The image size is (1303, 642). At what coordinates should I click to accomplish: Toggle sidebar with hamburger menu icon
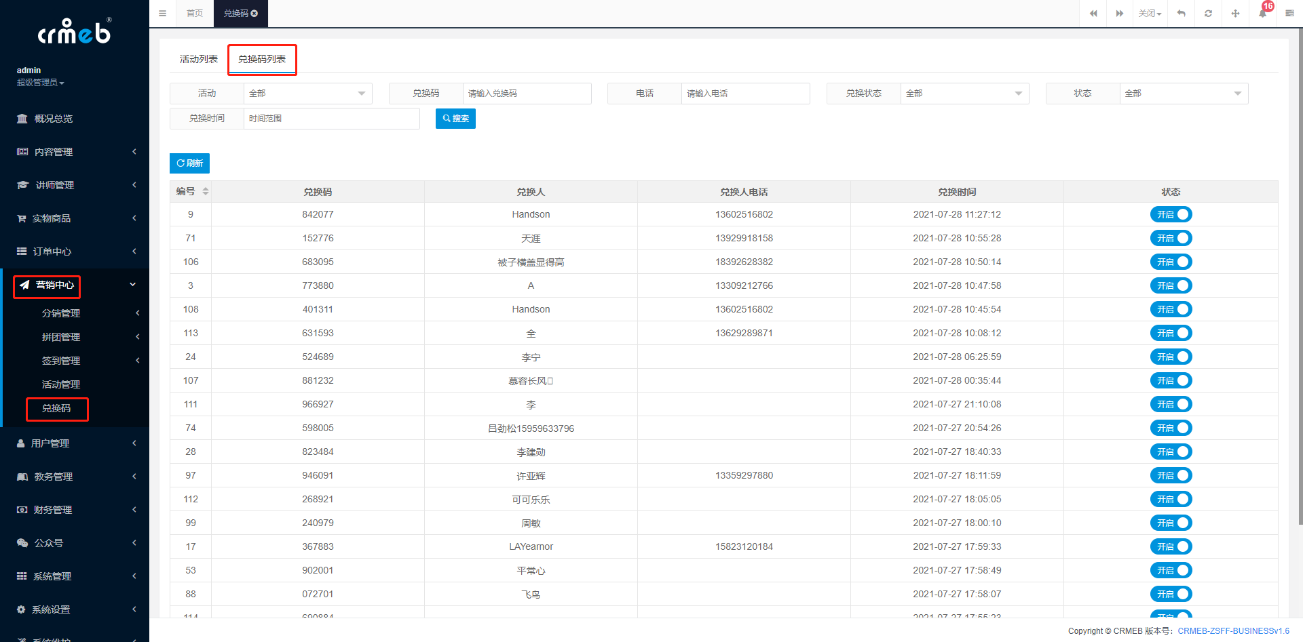pos(162,14)
